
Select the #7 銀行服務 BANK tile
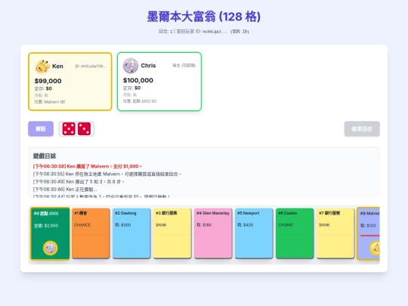tap(335, 233)
